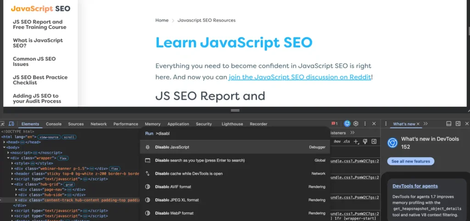Click the Chrome logo in What's new panel
Viewport: 470px width, 221px height.
click(x=392, y=143)
